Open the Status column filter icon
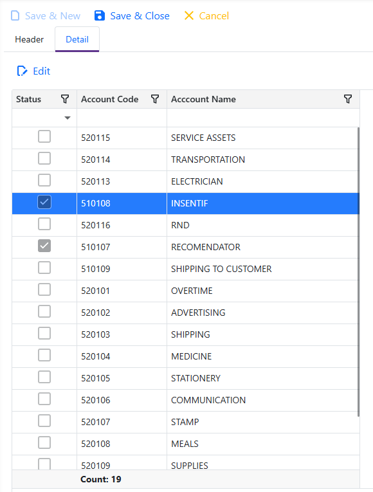The height and width of the screenshot is (492, 373). pos(65,99)
